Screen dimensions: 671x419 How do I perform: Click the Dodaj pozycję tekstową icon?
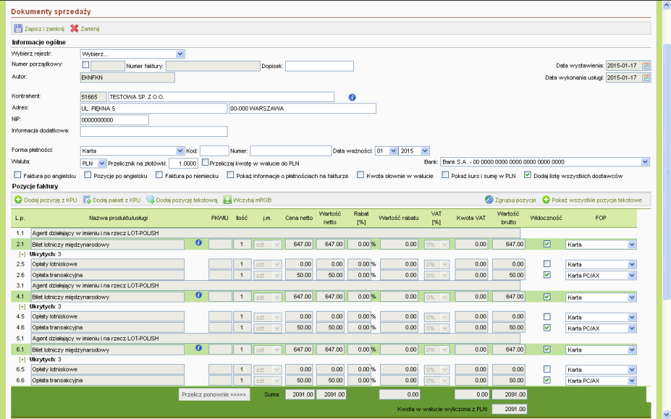[150, 200]
